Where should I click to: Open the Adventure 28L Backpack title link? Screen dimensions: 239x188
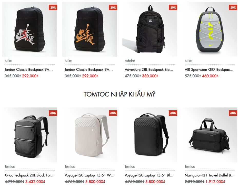click(149, 70)
